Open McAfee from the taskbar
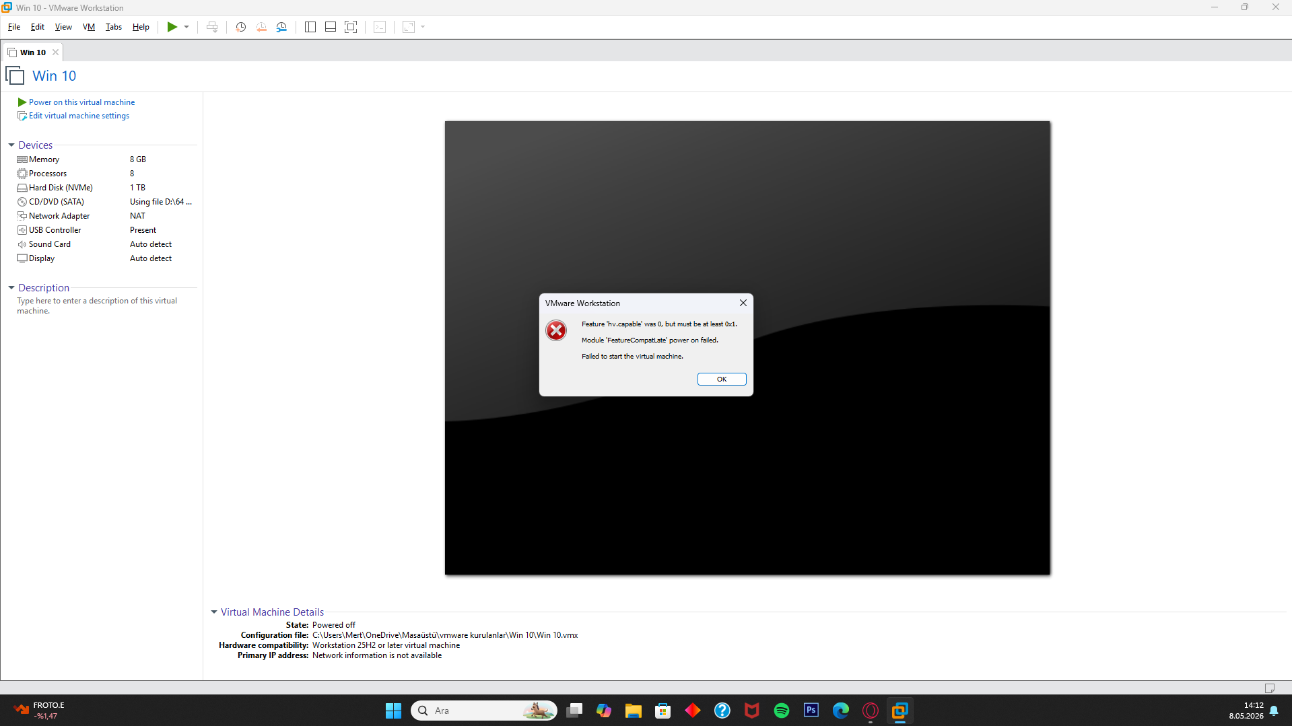Viewport: 1292px width, 726px height. click(752, 711)
